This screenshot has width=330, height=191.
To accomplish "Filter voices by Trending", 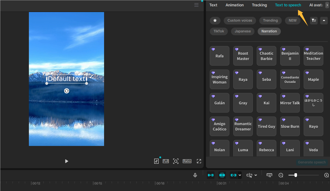I will (x=270, y=20).
